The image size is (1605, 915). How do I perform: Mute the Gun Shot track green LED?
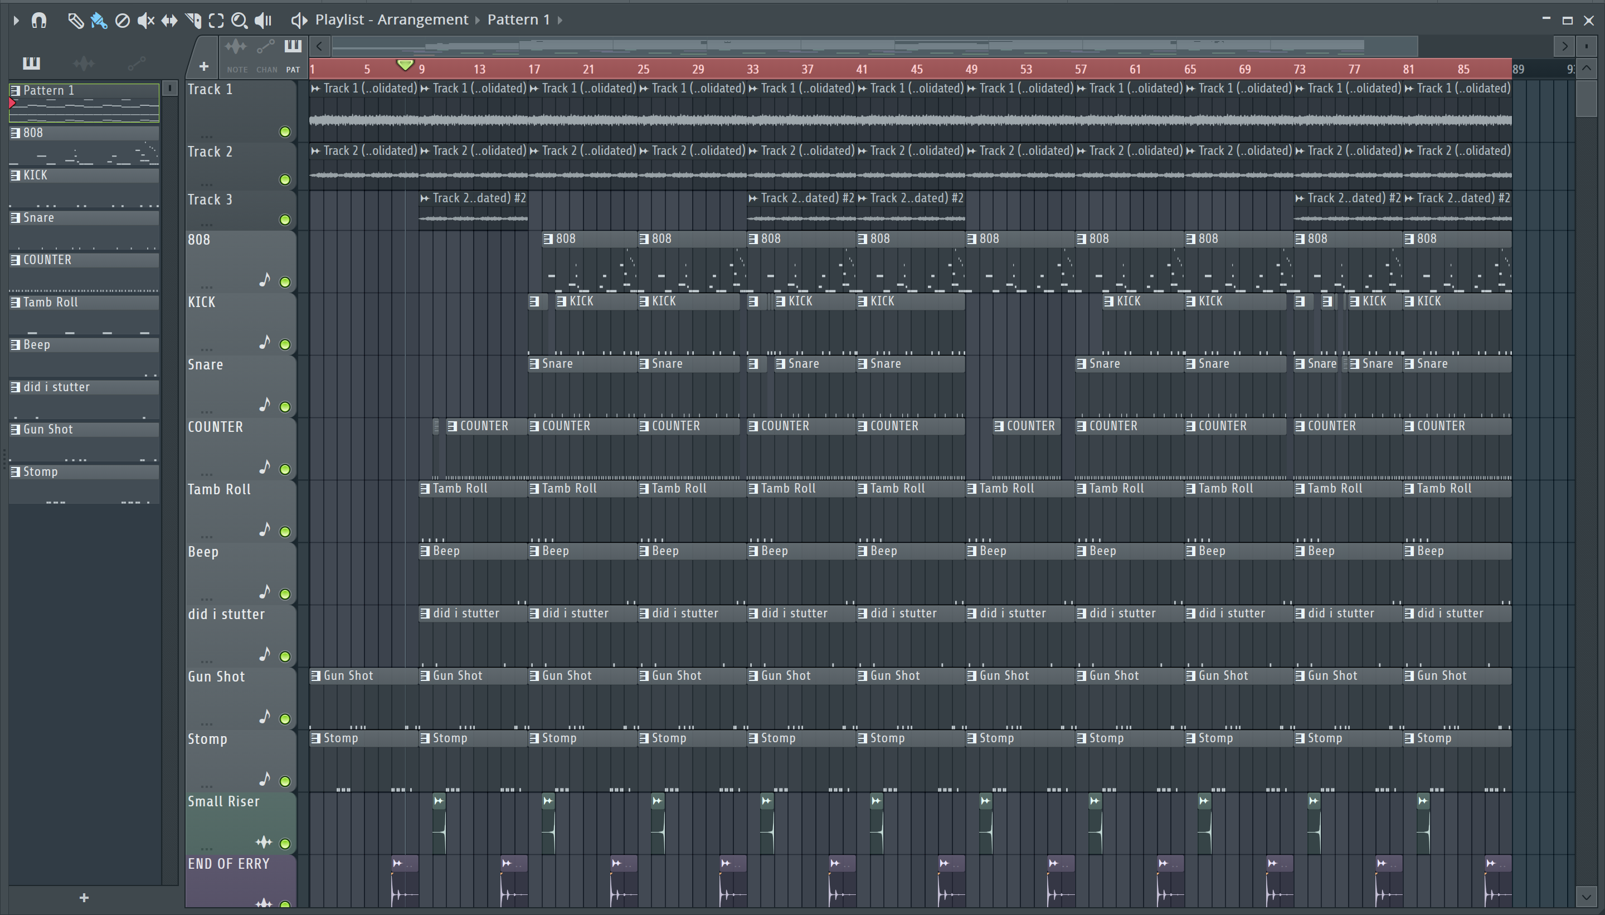pyautogui.click(x=285, y=719)
